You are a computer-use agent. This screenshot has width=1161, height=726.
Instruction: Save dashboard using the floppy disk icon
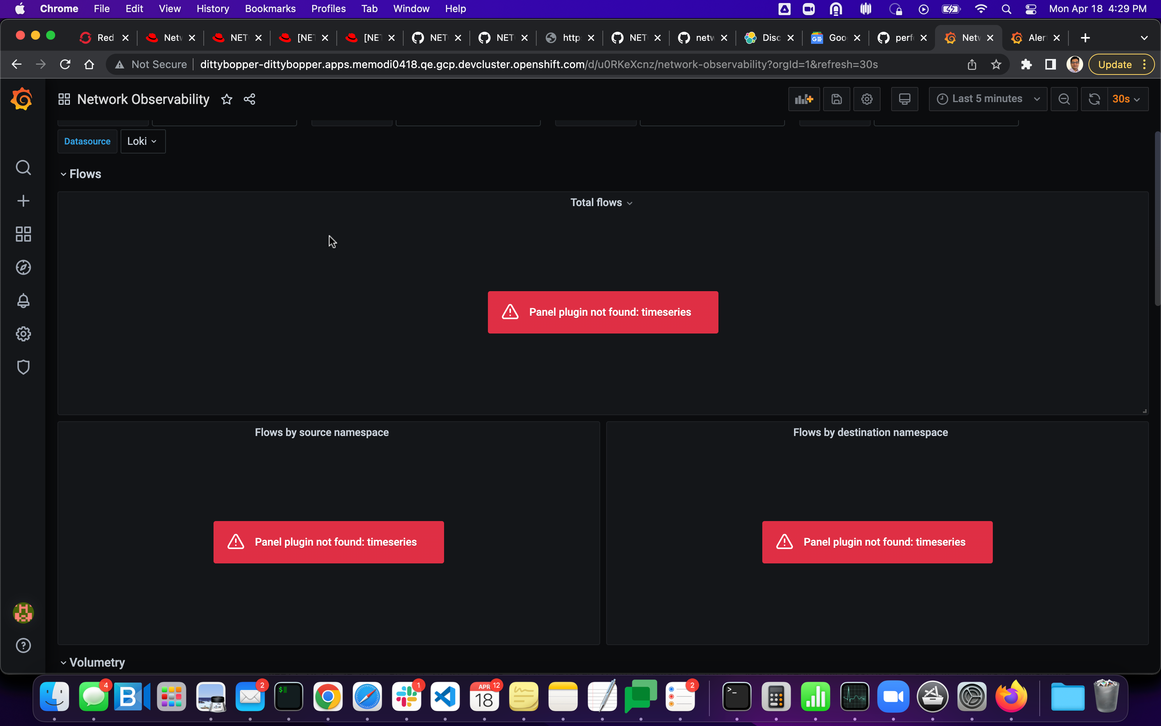click(x=836, y=99)
